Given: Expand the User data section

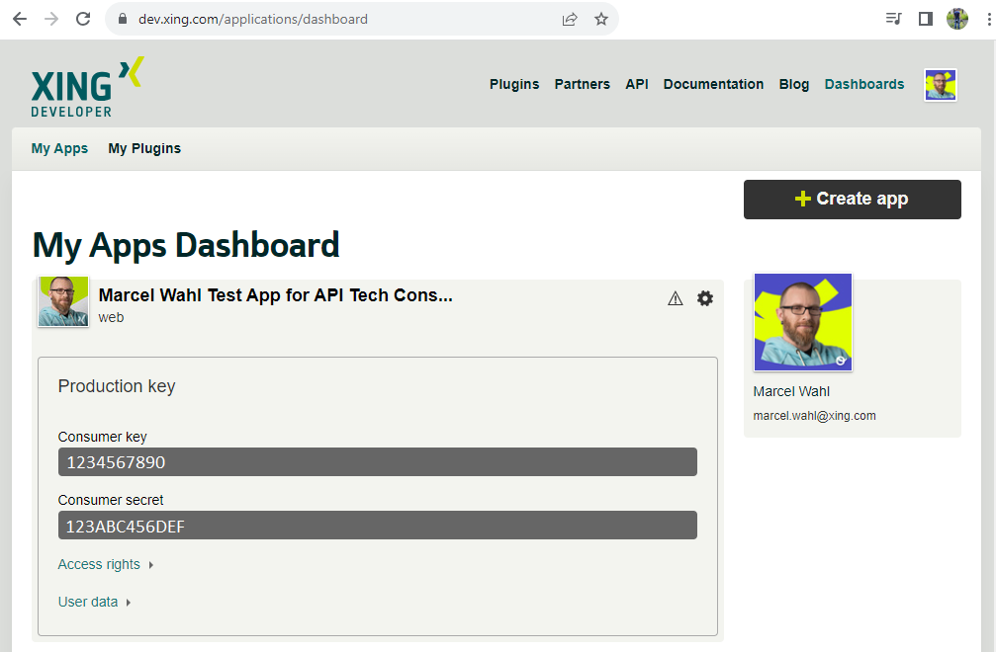Looking at the screenshot, I should pos(87,601).
